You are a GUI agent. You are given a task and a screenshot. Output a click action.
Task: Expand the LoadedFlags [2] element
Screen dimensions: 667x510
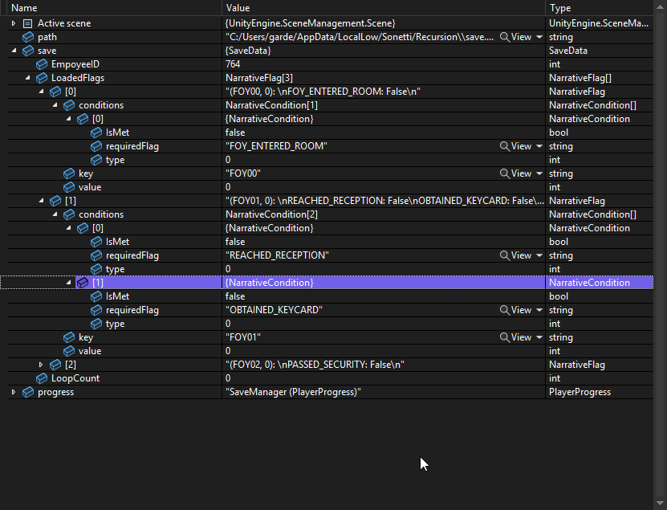point(41,365)
